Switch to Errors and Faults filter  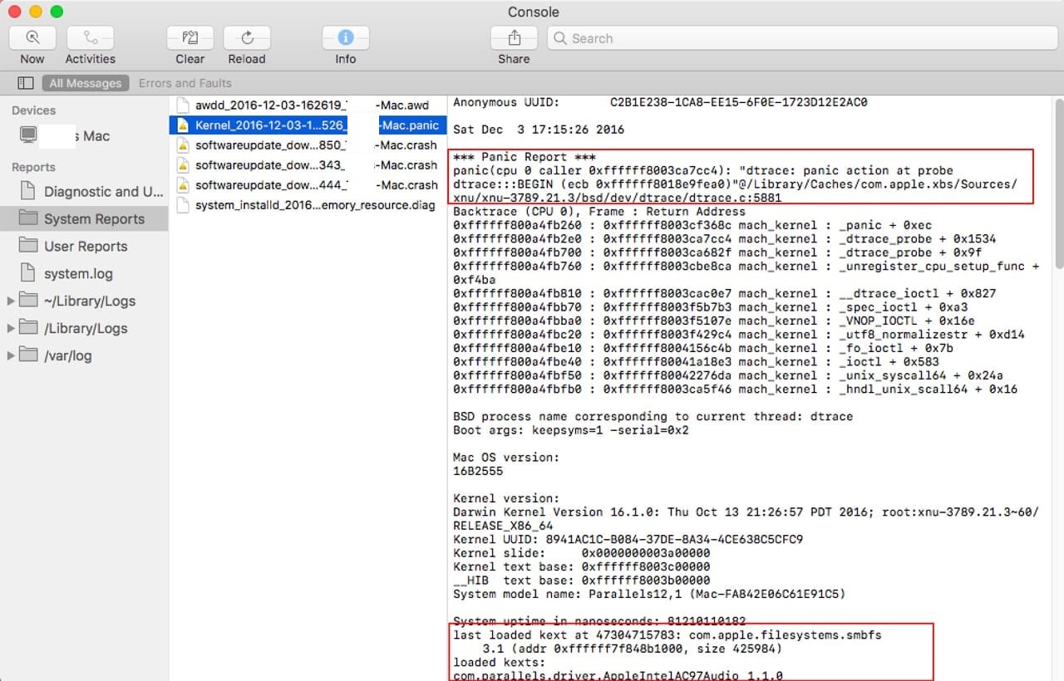click(x=185, y=83)
